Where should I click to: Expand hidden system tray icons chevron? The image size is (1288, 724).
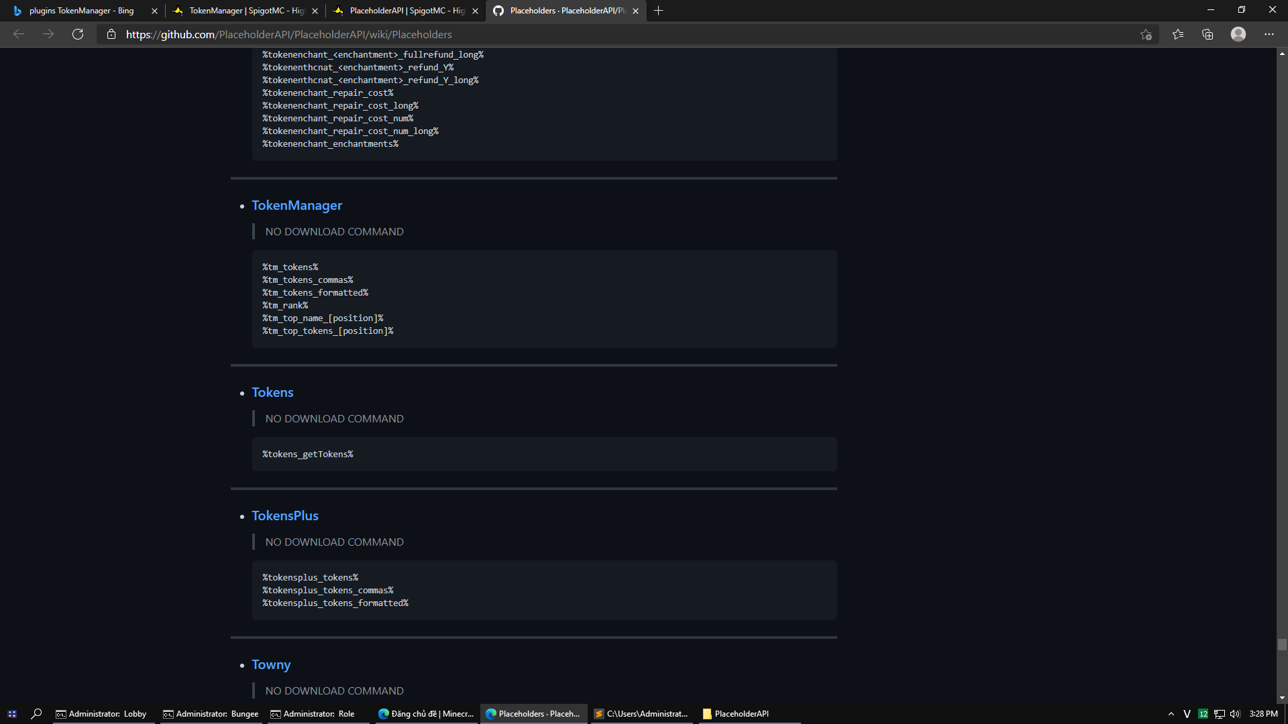(1171, 714)
